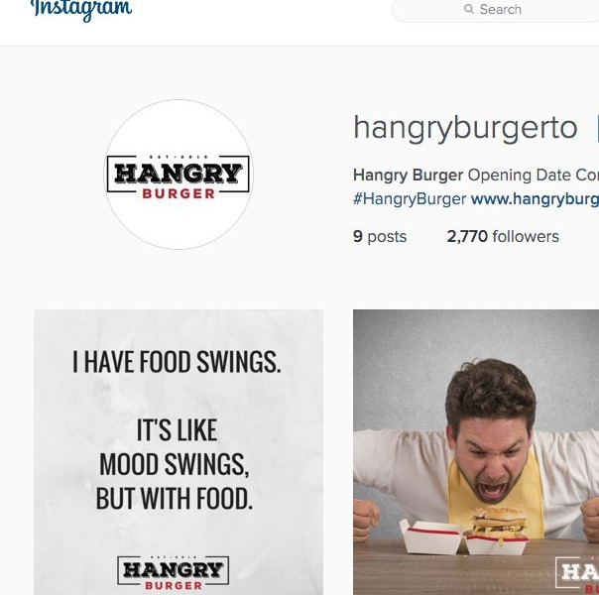View the 2,770 followers list

[503, 236]
